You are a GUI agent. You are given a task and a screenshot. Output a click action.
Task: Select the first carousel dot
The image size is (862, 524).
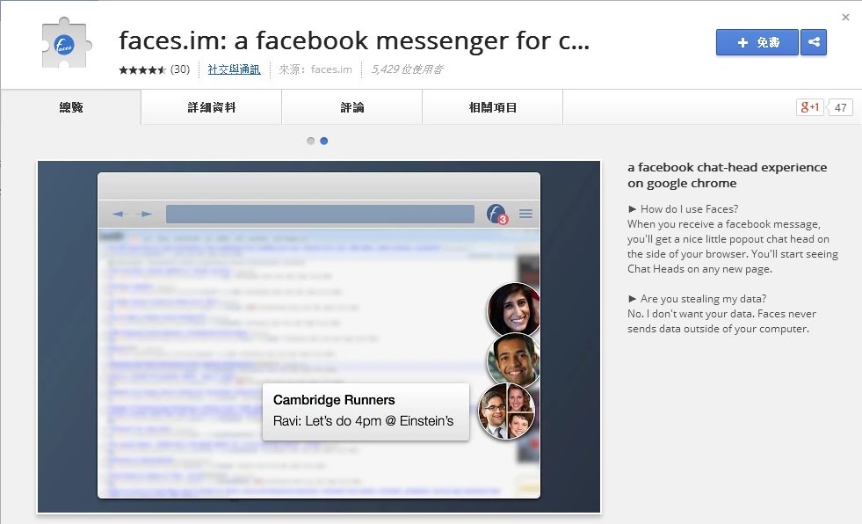coord(310,141)
